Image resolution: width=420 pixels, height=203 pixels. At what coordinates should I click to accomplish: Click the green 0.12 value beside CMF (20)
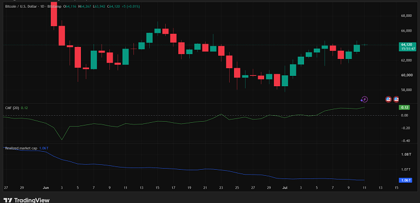coord(25,108)
